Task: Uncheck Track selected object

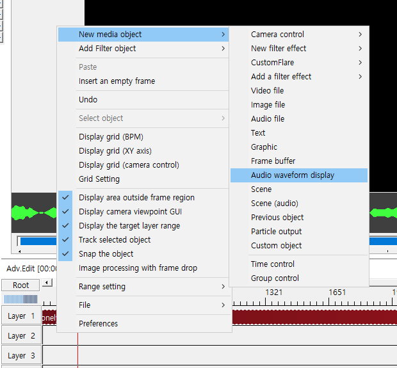Action: [143, 240]
